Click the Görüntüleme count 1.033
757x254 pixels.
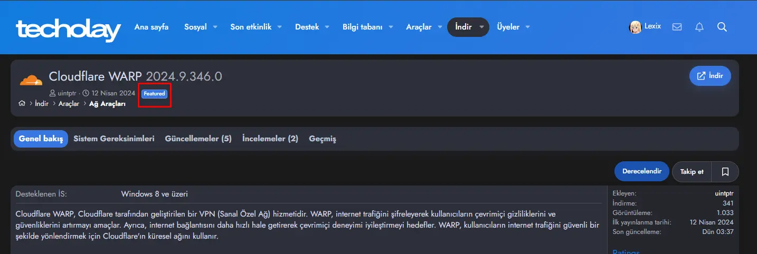click(x=725, y=213)
